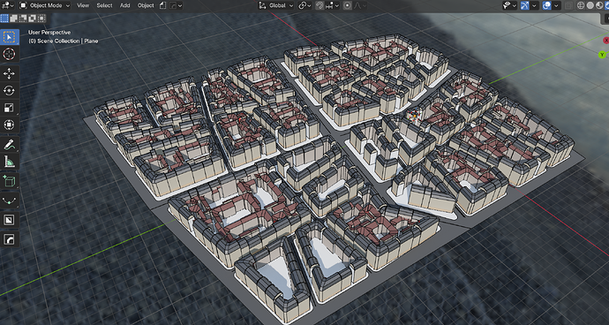The width and height of the screenshot is (609, 325).
Task: Activate the Transform tool
Action: point(9,125)
